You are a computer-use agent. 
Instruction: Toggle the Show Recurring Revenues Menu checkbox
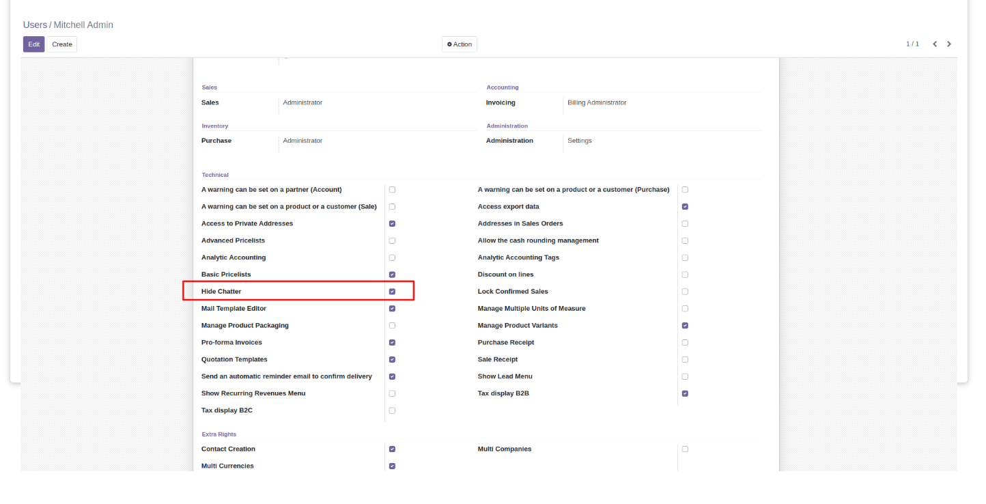click(x=392, y=394)
